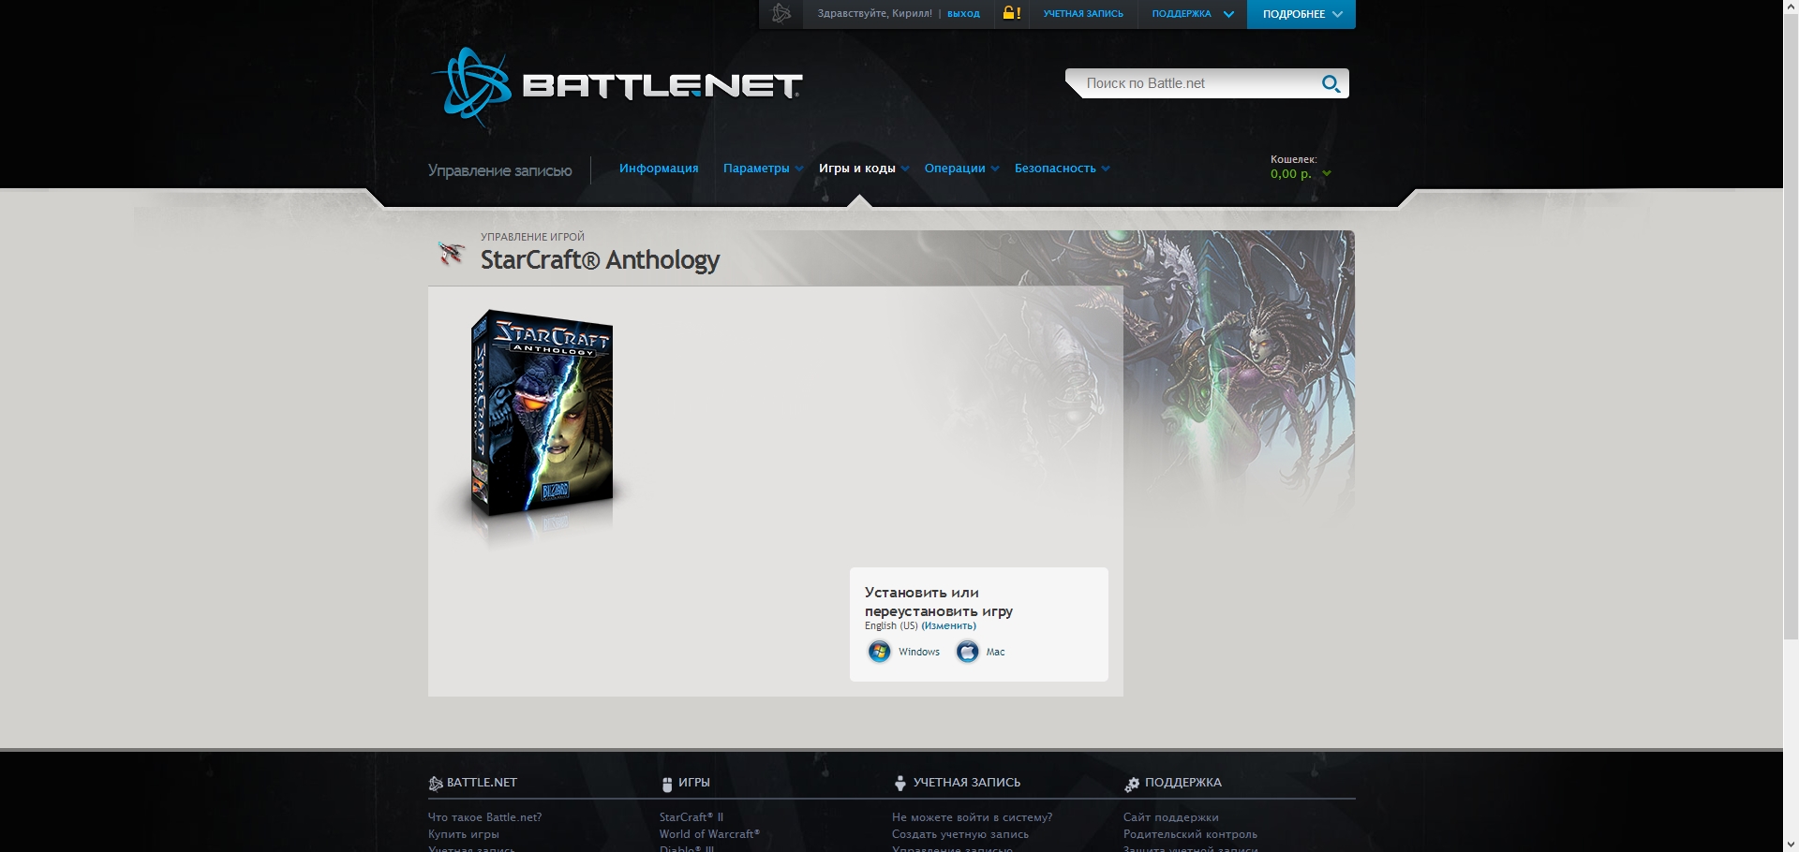The image size is (1799, 852).
Task: Click the УЧЕТНАЯ ЗАПИСЬ footer heading
Action: [966, 783]
